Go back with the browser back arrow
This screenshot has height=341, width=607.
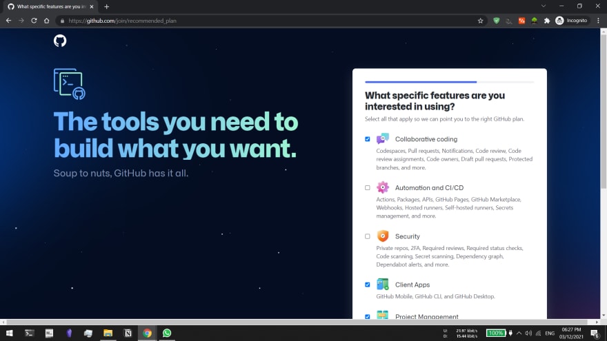8,21
